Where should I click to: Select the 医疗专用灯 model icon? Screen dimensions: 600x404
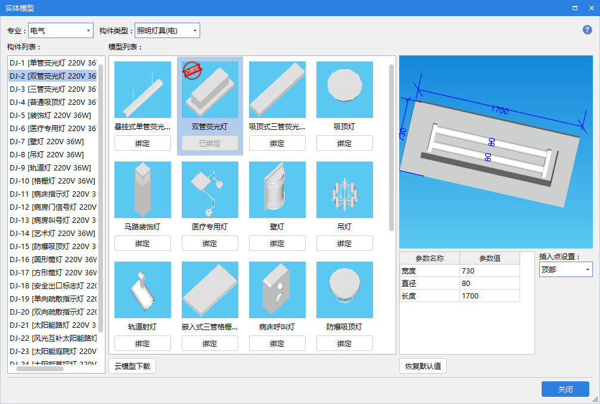click(210, 189)
